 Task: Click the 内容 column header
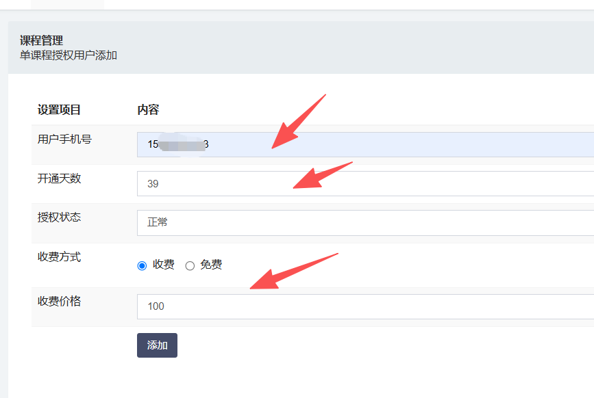148,109
